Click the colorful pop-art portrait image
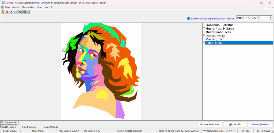Image resolution: width=274 pixels, height=133 pixels. (x=101, y=71)
